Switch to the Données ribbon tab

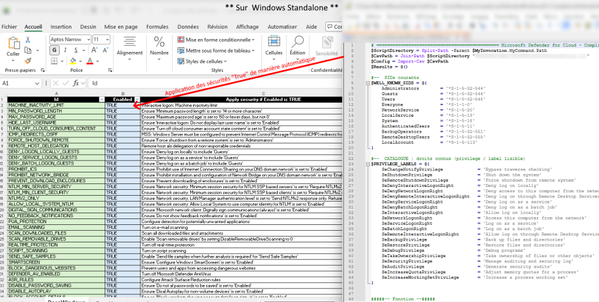coord(188,27)
